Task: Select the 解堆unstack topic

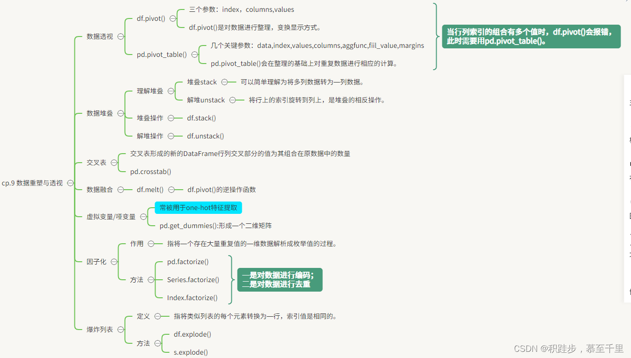Action: pyautogui.click(x=206, y=100)
